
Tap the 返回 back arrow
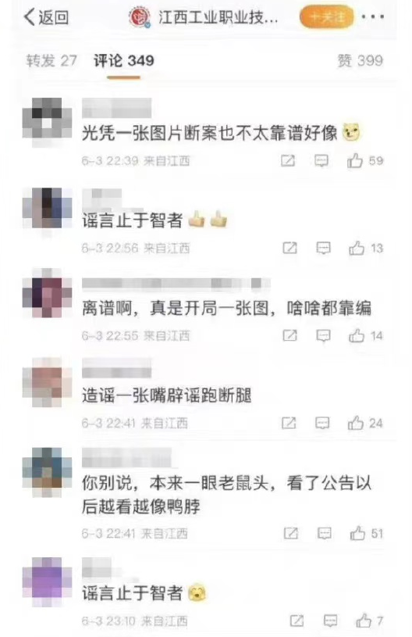coord(46,17)
